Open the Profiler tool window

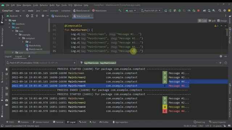coord(104,122)
